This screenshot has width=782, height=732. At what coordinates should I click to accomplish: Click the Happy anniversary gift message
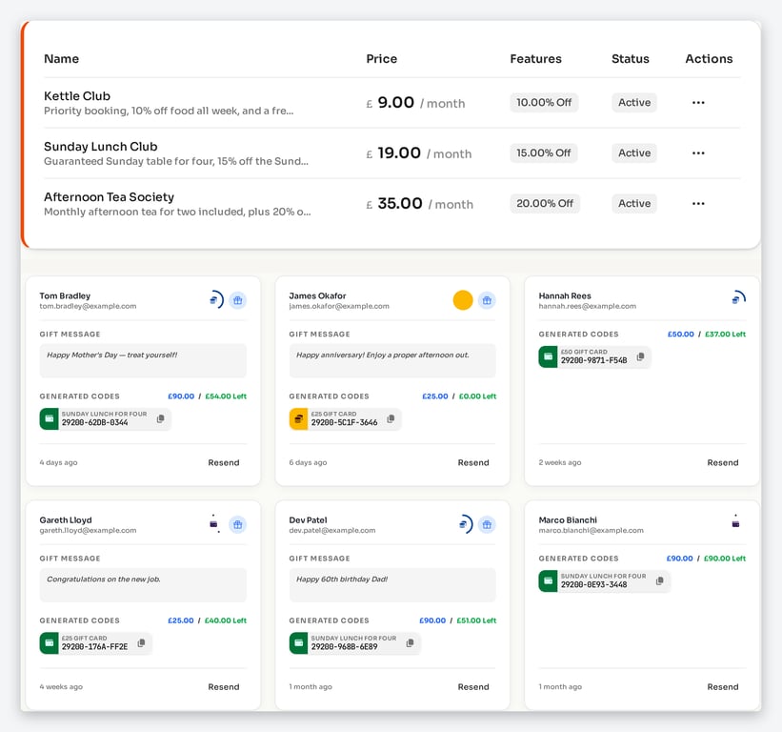[x=392, y=360]
